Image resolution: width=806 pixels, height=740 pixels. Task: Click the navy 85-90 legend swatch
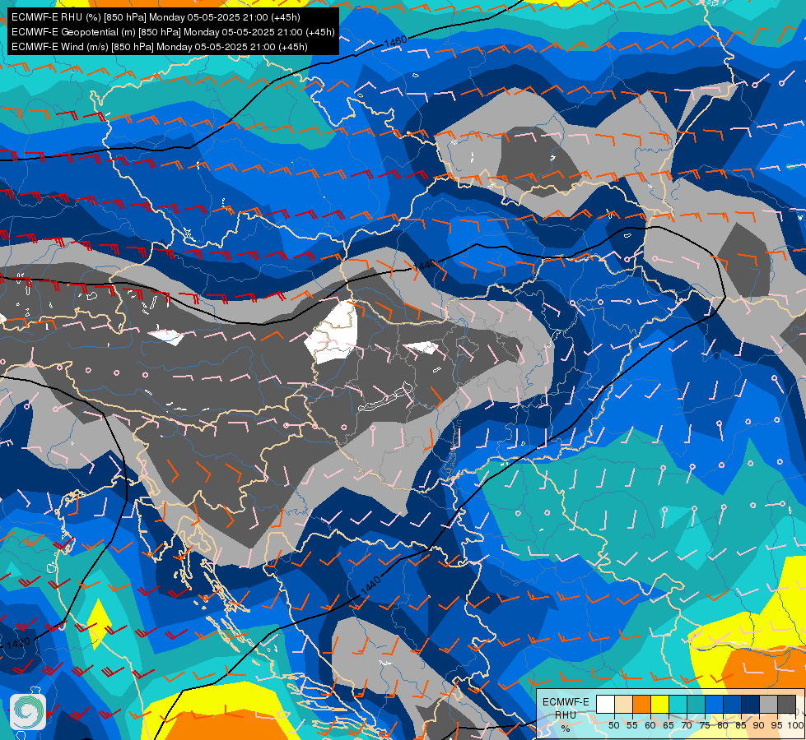[751, 704]
